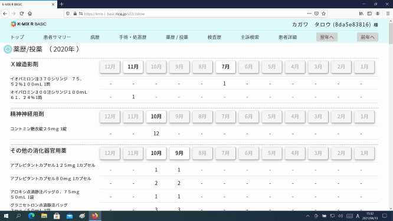Show hidden system tray icons chevron
The height and width of the screenshot is (221, 393).
(x=308, y=216)
